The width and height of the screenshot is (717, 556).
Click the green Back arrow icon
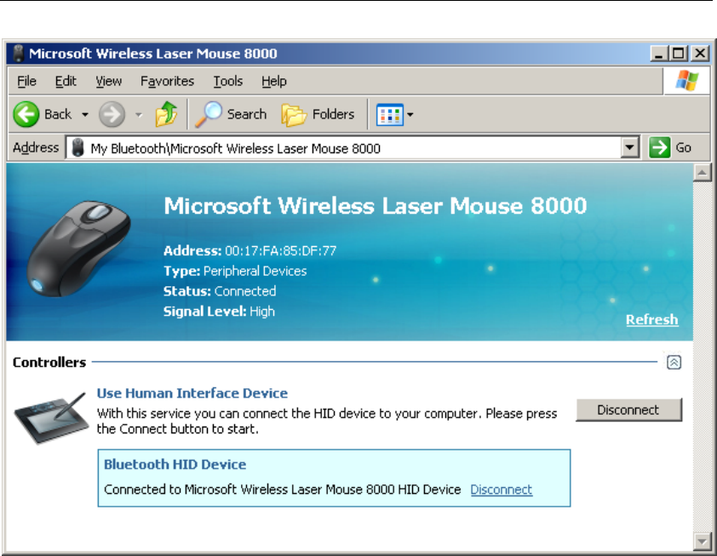(x=26, y=114)
